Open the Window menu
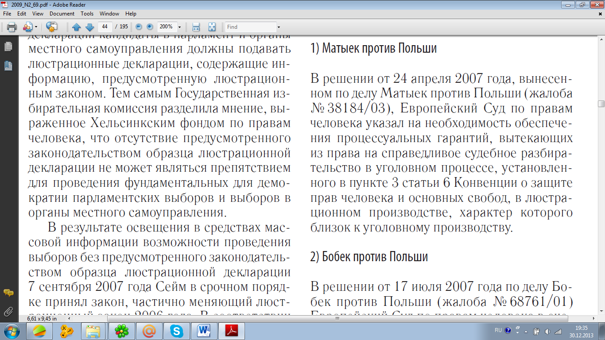This screenshot has width=605, height=340. (x=109, y=14)
